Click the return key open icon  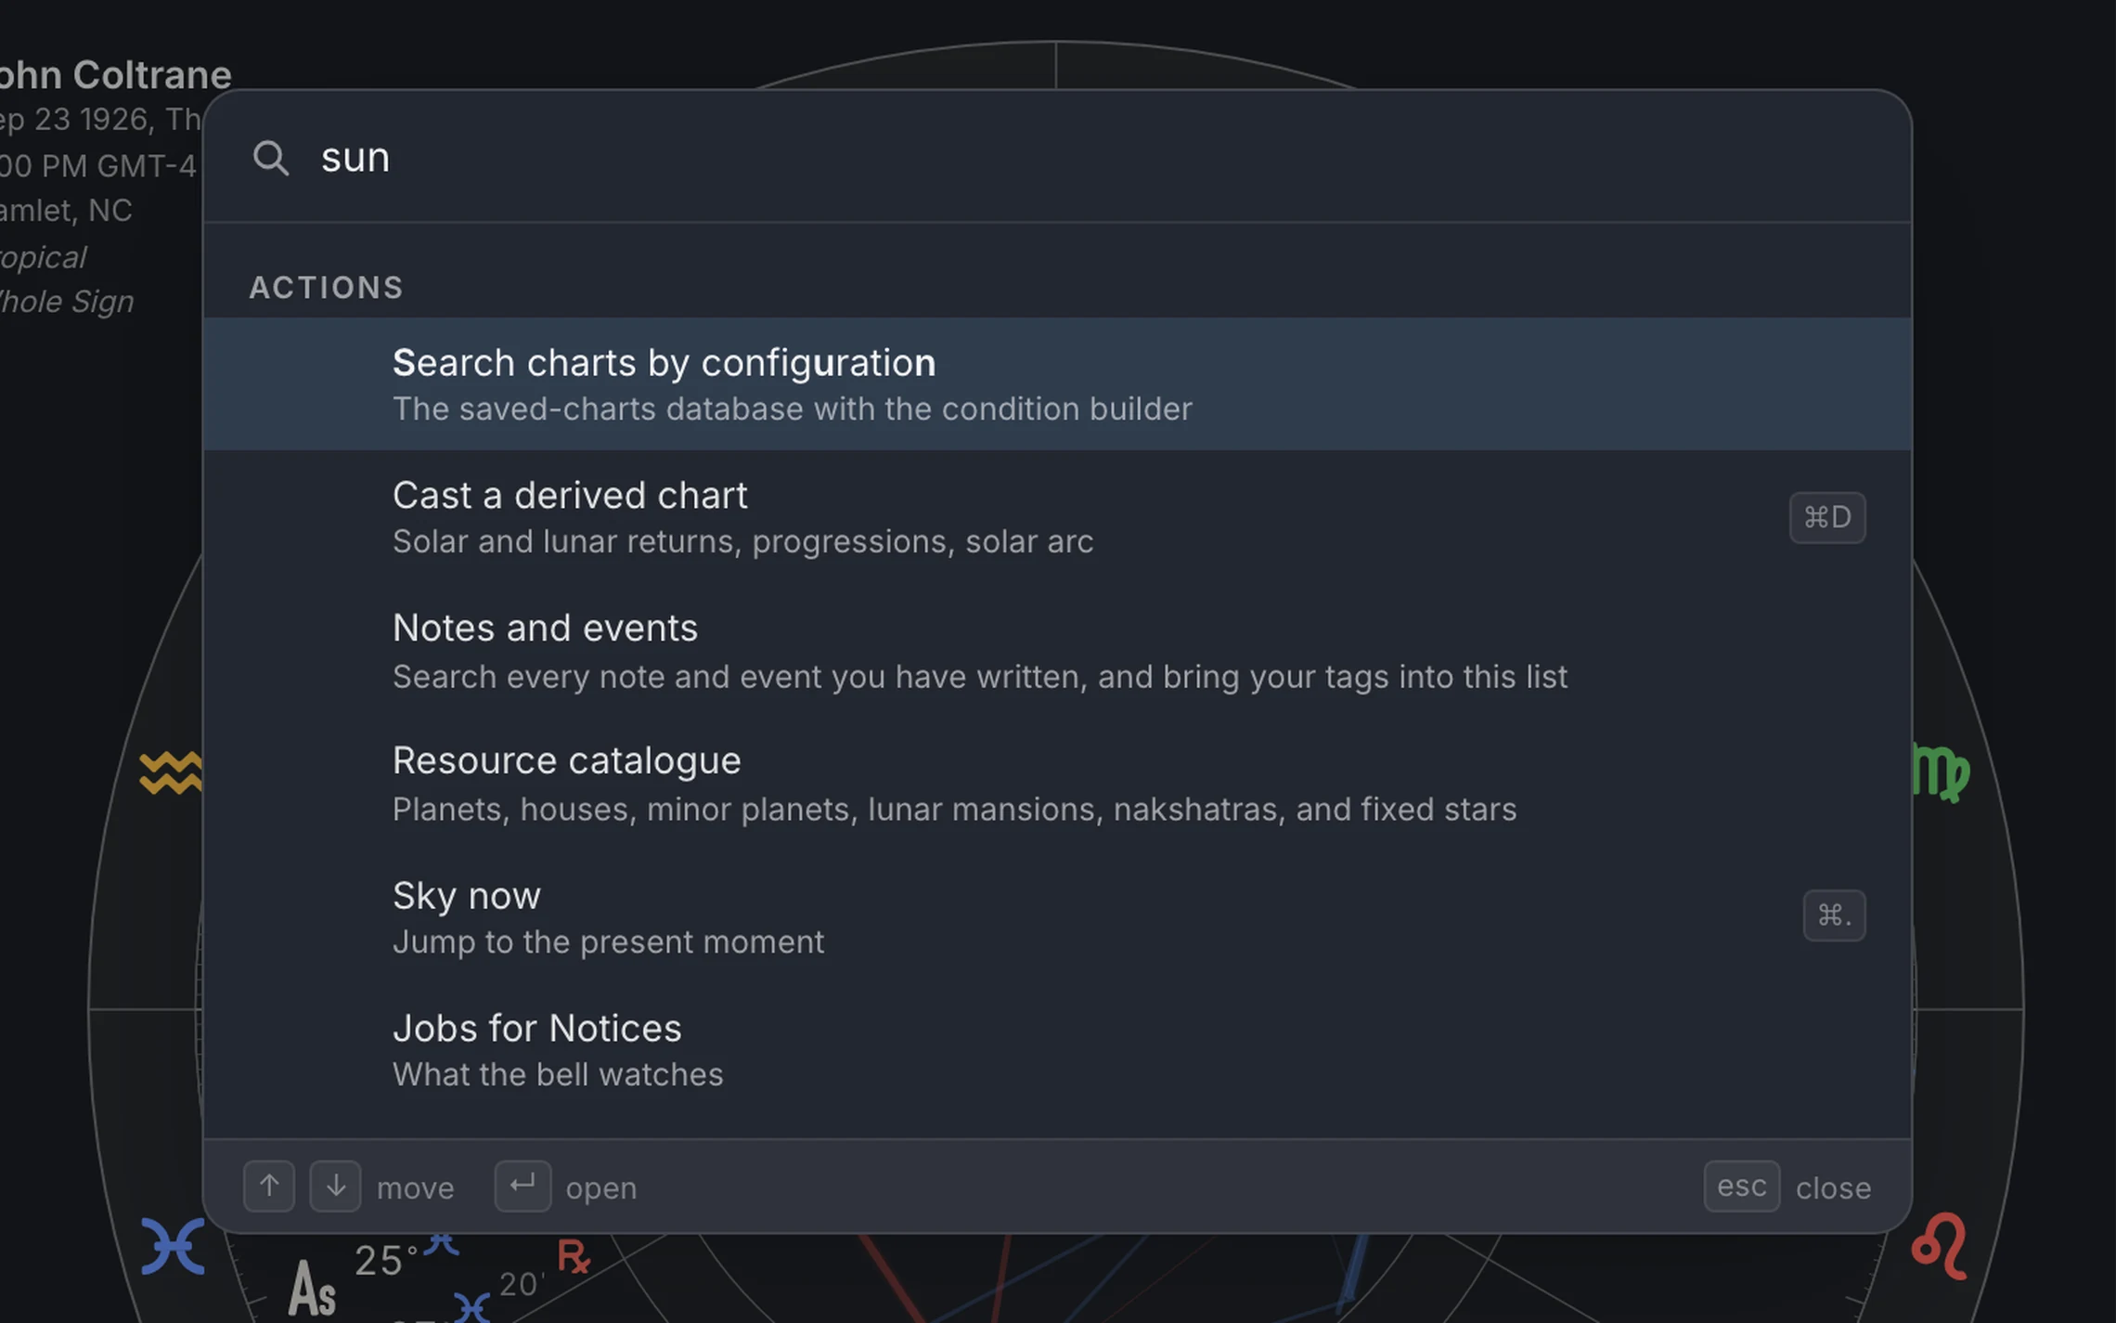click(x=523, y=1186)
